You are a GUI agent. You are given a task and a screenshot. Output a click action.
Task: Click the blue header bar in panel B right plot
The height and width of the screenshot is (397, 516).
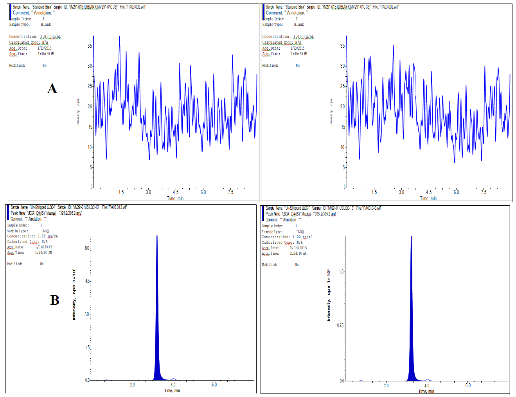coord(262,214)
